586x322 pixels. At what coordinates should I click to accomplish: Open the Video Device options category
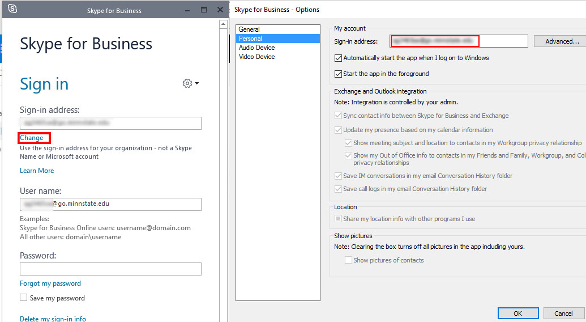256,57
